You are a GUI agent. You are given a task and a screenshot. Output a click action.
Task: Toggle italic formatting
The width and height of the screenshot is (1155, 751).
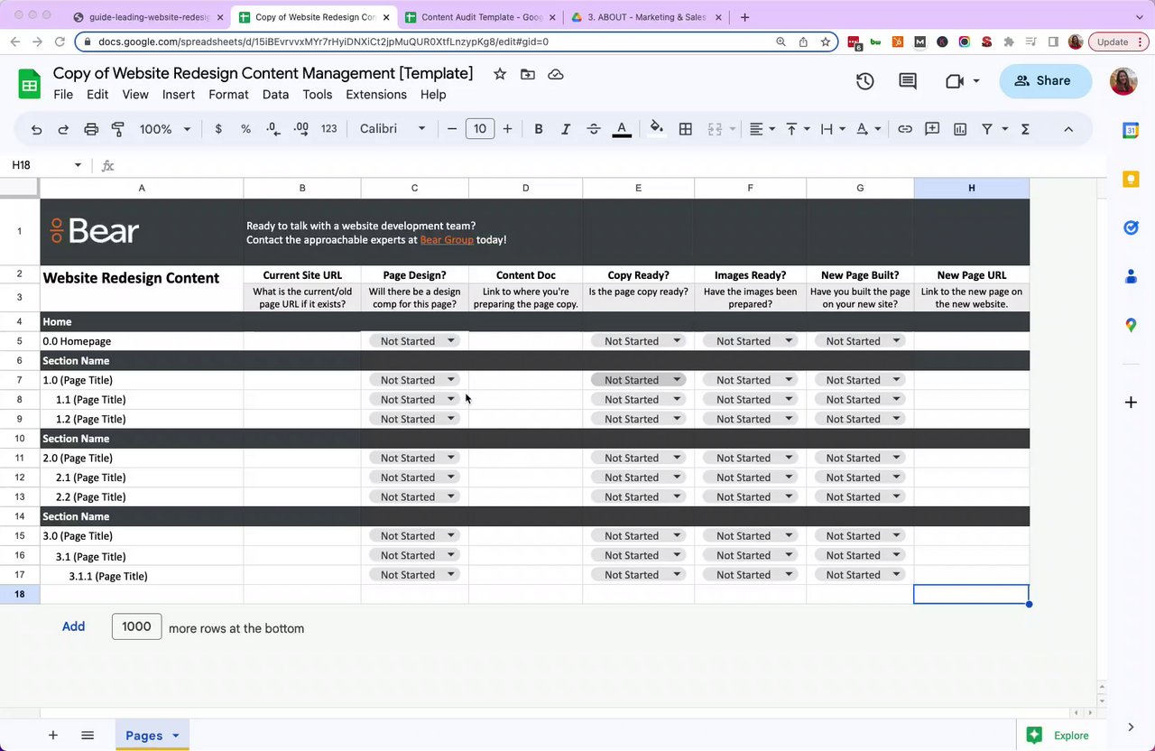click(566, 129)
